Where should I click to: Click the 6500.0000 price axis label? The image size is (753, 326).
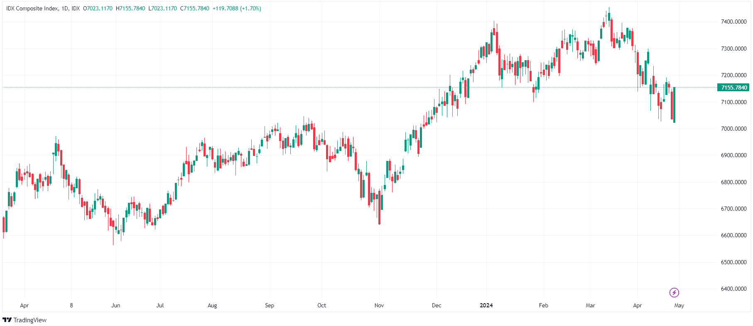pyautogui.click(x=734, y=262)
